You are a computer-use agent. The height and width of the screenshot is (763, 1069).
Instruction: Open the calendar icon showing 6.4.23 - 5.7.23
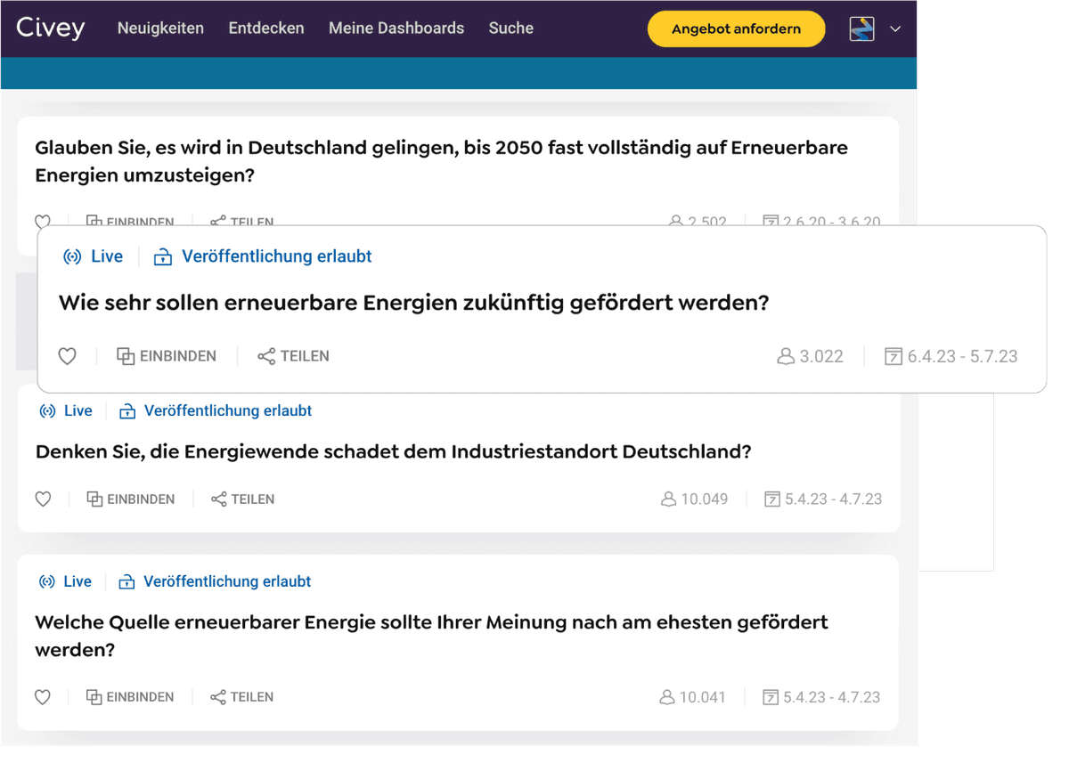[x=894, y=356]
